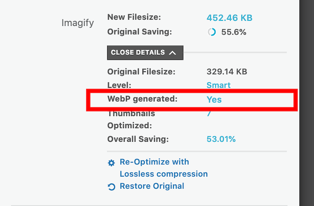This screenshot has height=206, width=314.
Task: Collapse details with the CLOSE DETAILS button
Action: [x=145, y=52]
